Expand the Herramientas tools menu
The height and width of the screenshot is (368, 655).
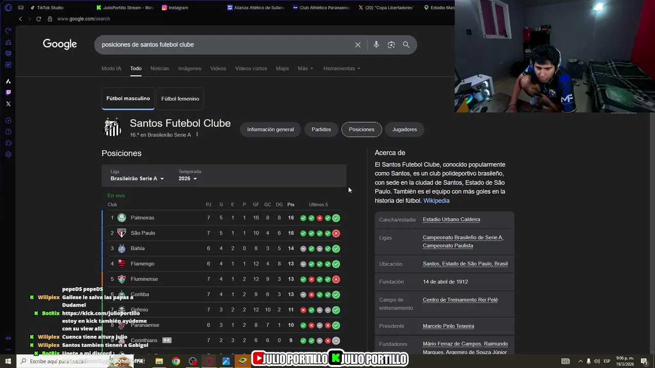click(342, 68)
